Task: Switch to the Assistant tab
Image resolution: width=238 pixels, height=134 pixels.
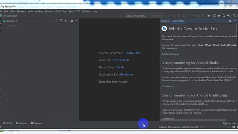Action: click(x=165, y=21)
